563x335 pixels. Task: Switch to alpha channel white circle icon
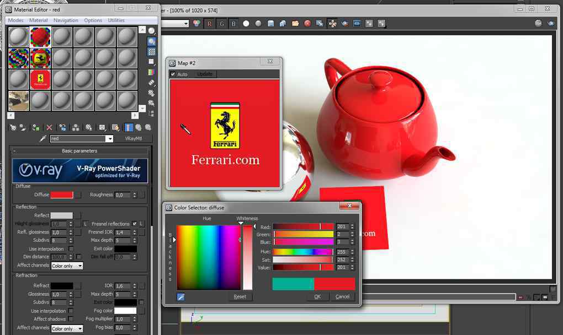[x=246, y=24]
